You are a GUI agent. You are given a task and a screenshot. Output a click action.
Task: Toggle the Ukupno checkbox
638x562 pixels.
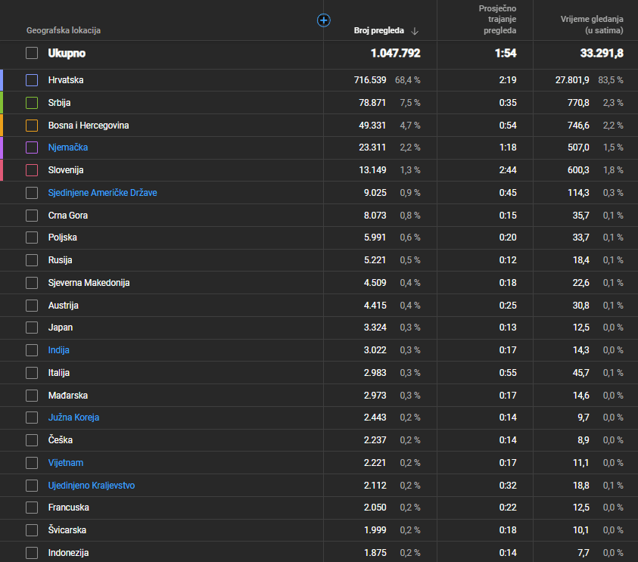coord(32,53)
